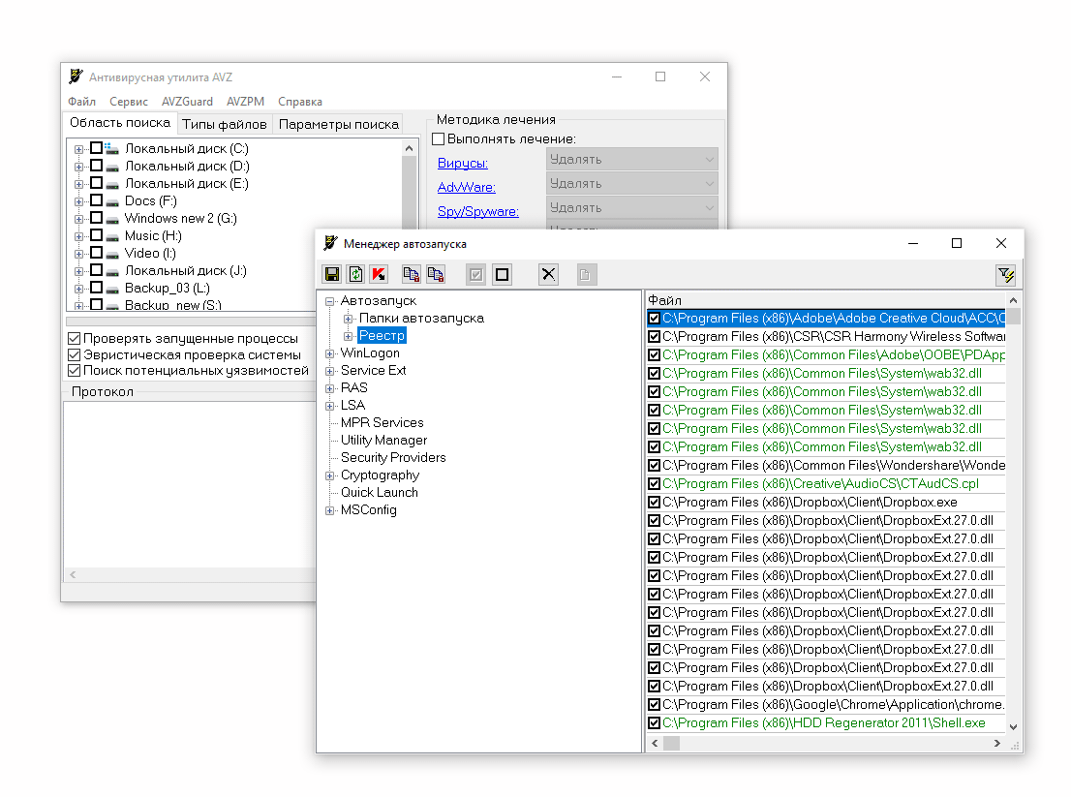Click the black X delete icon
The image size is (1071, 797).
point(549,274)
